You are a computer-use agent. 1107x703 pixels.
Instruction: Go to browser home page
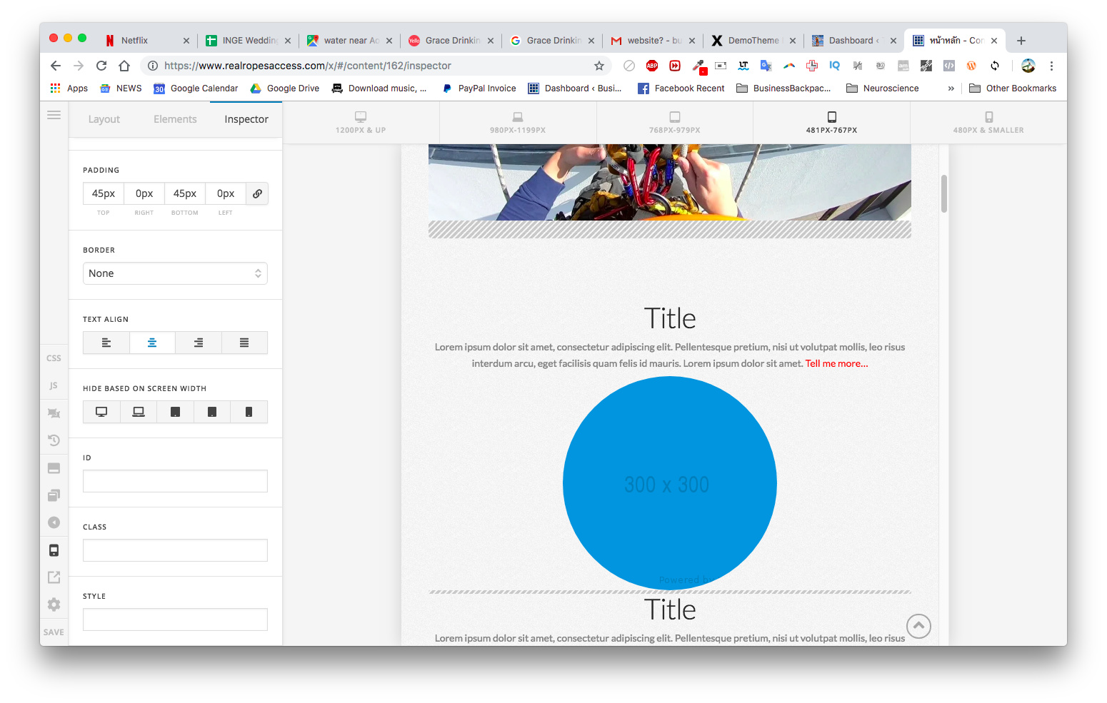(x=124, y=66)
